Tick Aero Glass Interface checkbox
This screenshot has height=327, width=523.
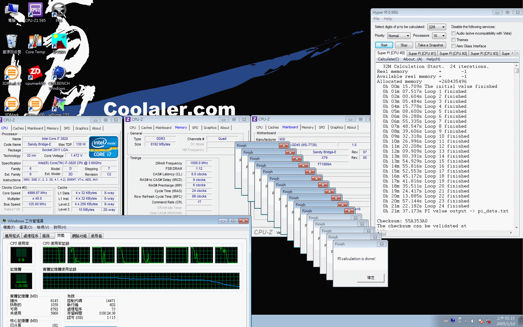pyautogui.click(x=454, y=46)
